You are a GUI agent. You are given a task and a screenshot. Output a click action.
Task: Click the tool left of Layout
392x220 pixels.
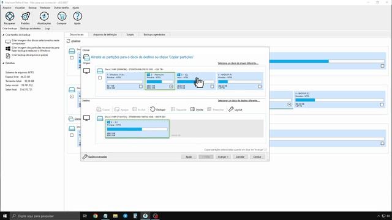click(x=216, y=109)
